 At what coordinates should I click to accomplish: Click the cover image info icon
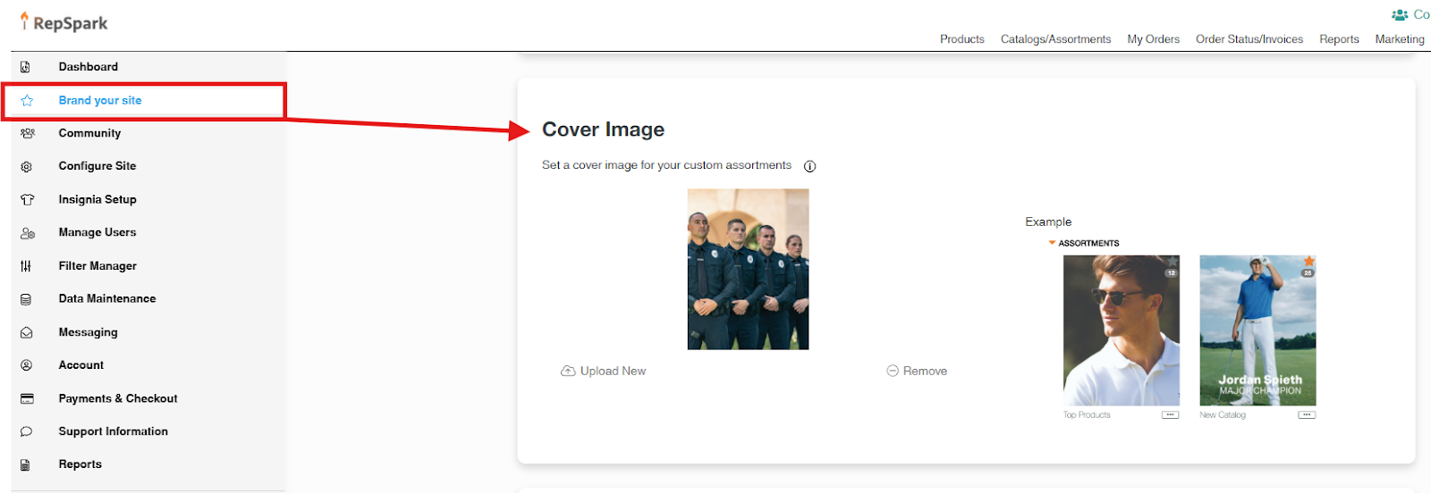click(809, 166)
